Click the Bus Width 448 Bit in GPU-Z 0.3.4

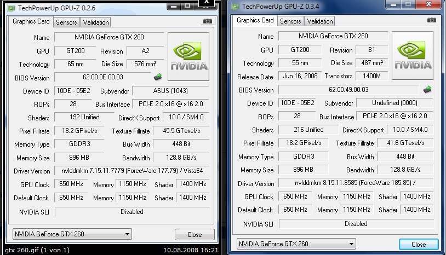point(405,156)
